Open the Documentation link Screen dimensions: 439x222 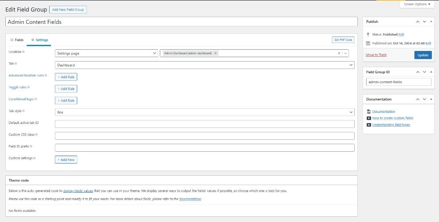point(384,111)
